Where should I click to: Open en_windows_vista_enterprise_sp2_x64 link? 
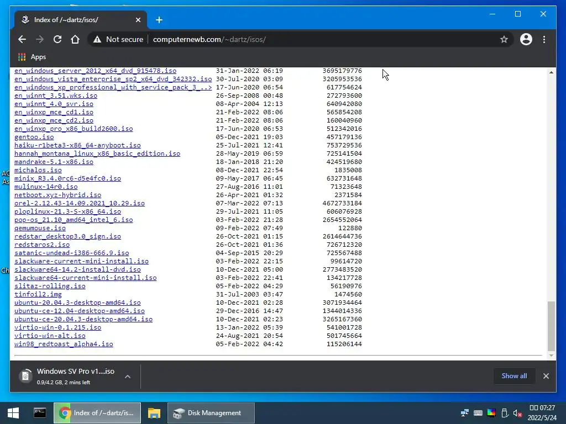pos(113,79)
